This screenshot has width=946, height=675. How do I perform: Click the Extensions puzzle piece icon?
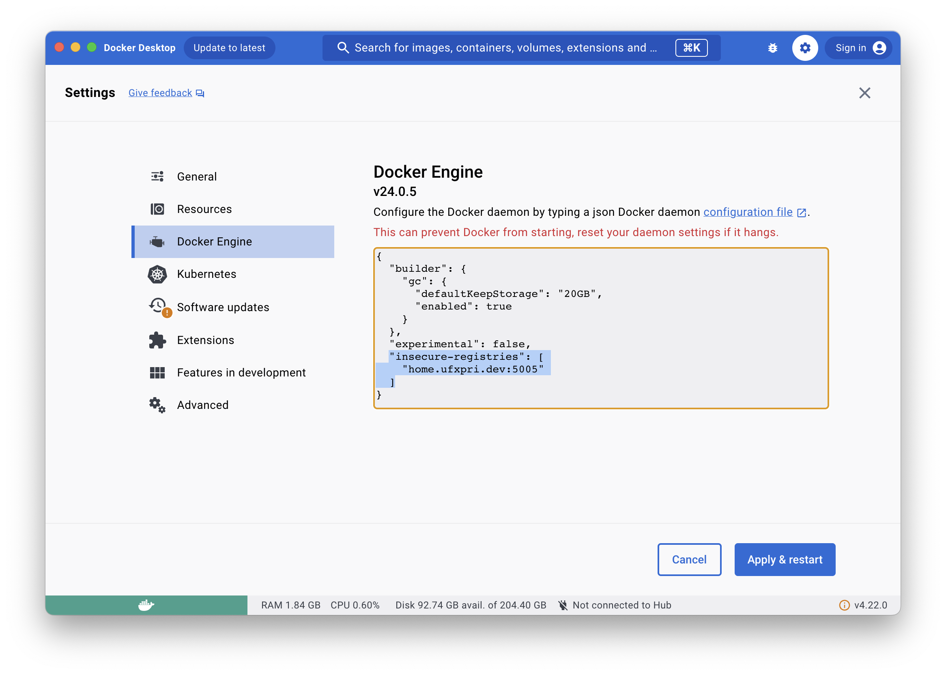(x=157, y=340)
